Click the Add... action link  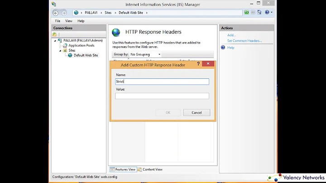232,35
